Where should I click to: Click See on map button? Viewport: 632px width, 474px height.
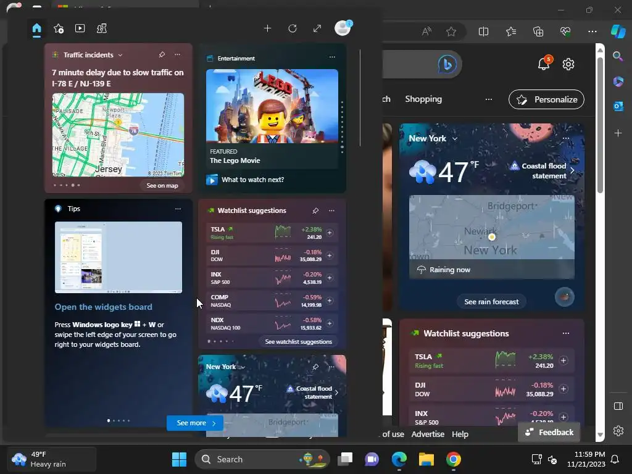click(162, 185)
